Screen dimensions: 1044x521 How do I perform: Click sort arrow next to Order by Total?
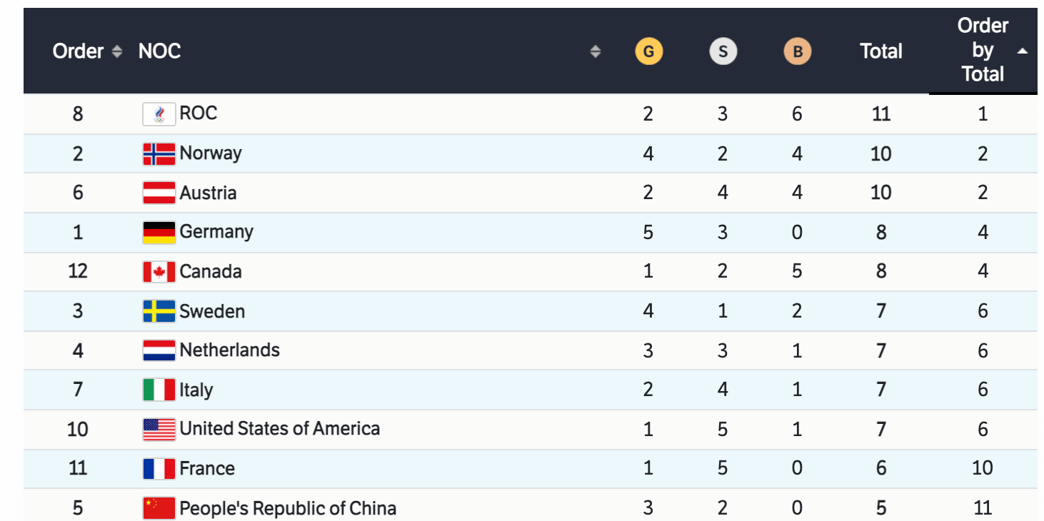point(1022,51)
